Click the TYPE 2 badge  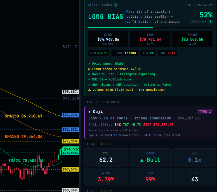click(x=205, y=112)
